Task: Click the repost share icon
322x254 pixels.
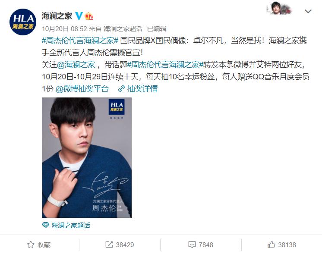Action: (109, 245)
